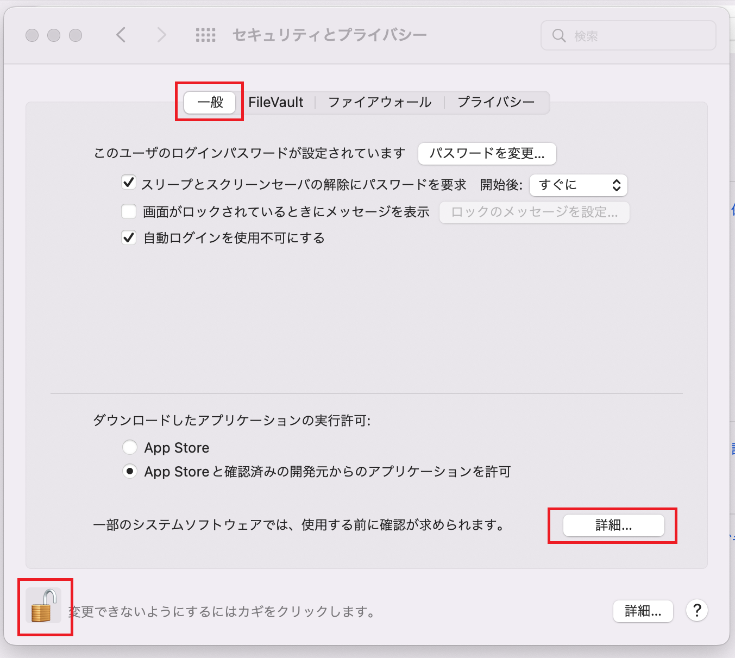
Task: Select App Store and identified developers option
Action: pyautogui.click(x=130, y=471)
